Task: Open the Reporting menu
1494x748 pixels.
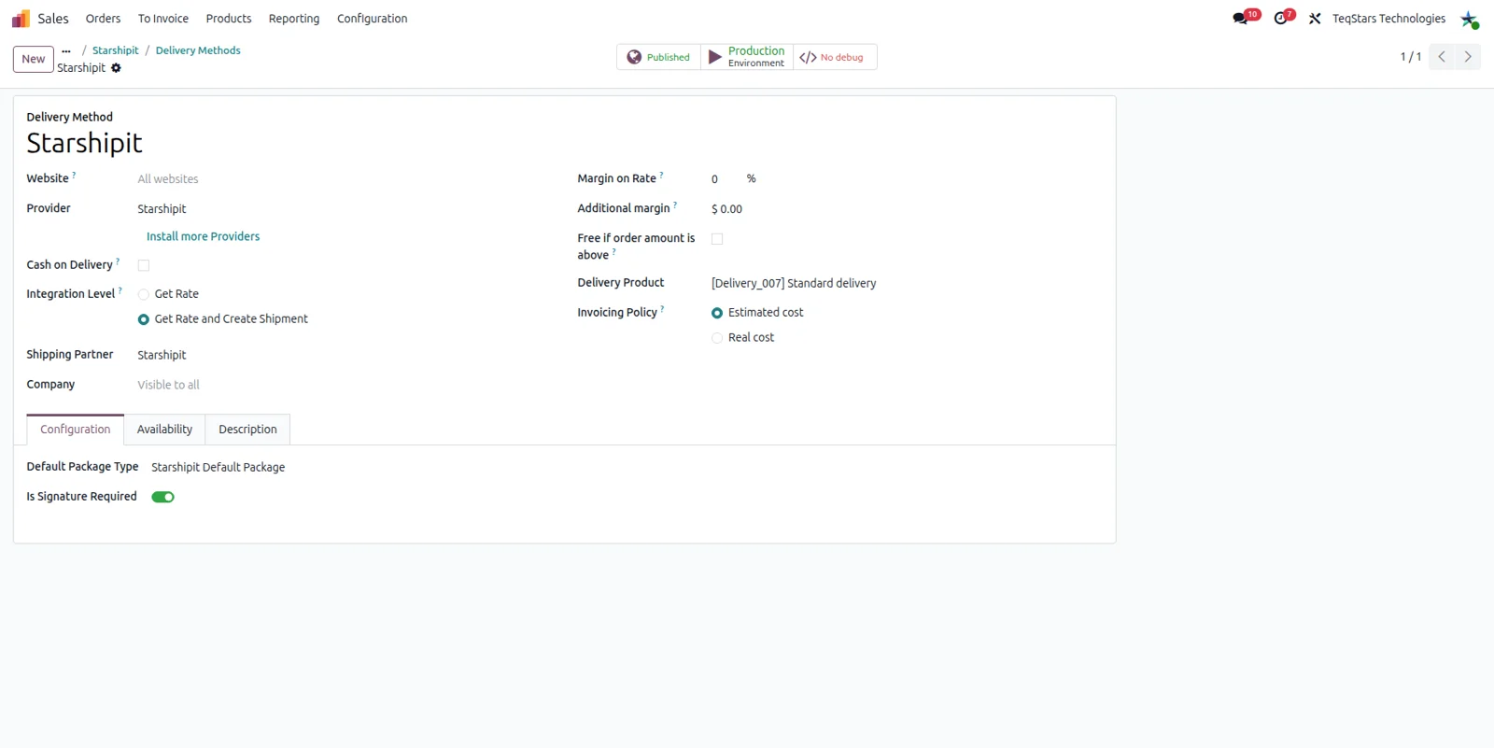Action: [x=294, y=19]
